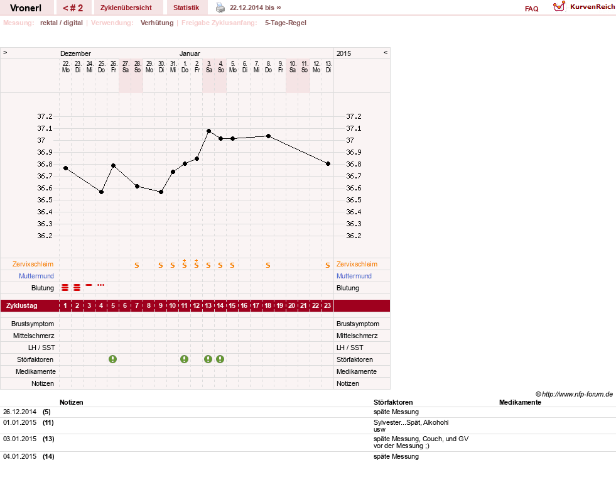Viewport: 616px width, 482px height.
Task: Click the left 'Brustsymptom' row label
Action: point(33,324)
